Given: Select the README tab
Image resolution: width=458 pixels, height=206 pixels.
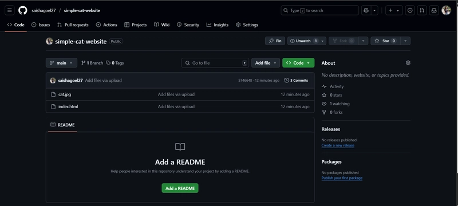Looking at the screenshot, I should pos(62,125).
